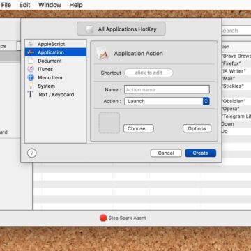Click the Apple icon in HotKey header
The height and width of the screenshot is (251, 251).
89,29
